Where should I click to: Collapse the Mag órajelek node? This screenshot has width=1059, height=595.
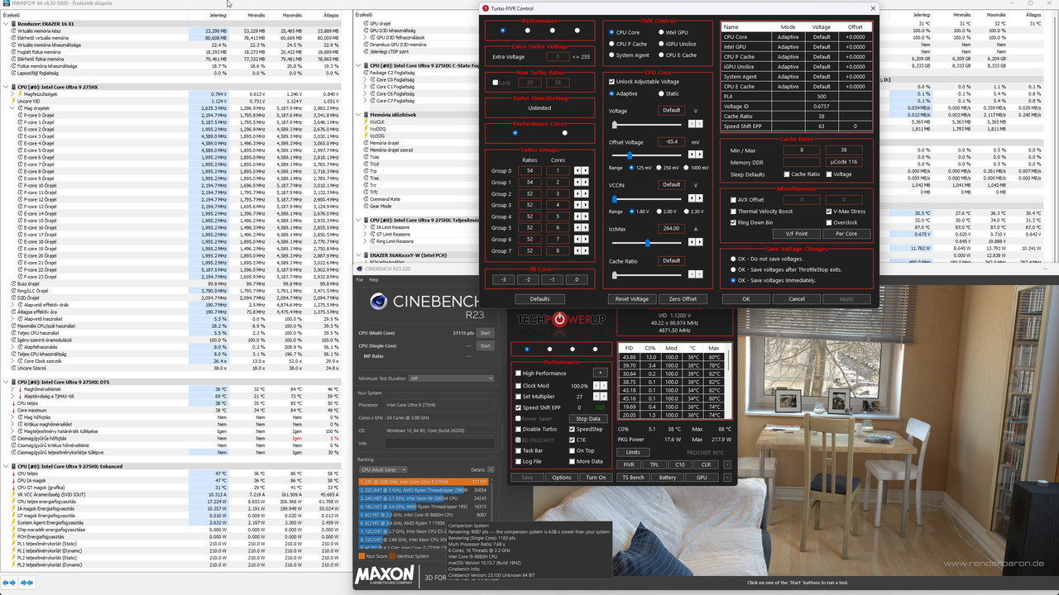13,108
